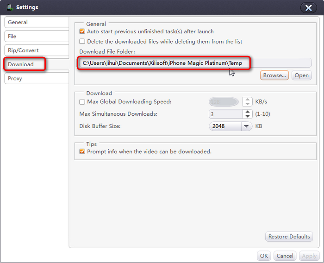Select the Rip/Convert tab

pos(36,50)
